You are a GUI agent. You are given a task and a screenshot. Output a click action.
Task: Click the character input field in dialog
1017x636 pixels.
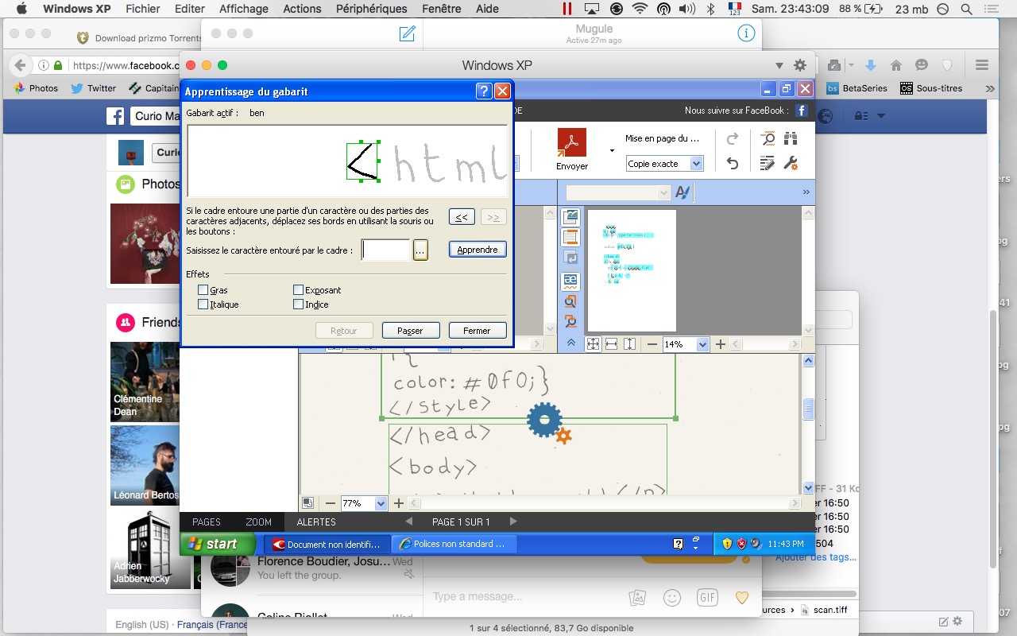[x=386, y=250]
